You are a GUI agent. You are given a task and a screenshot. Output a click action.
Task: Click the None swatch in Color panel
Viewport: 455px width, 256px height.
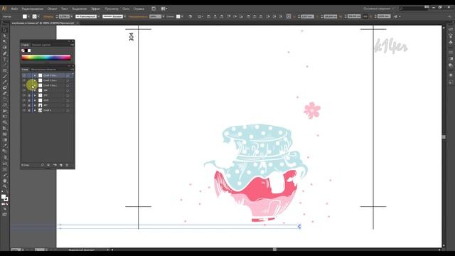23,50
